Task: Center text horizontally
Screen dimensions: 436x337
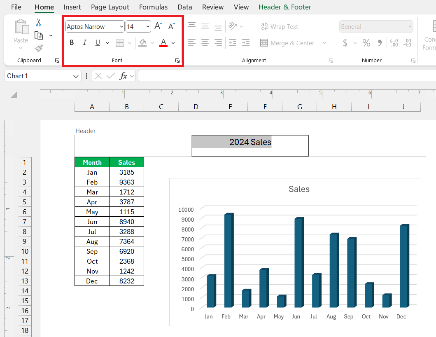Action: point(205,42)
